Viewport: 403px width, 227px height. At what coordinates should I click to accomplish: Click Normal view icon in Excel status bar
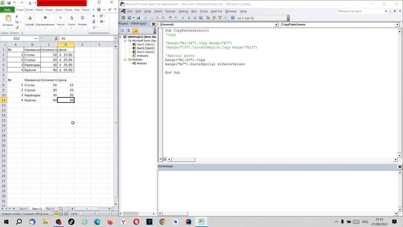pyautogui.click(x=56, y=214)
